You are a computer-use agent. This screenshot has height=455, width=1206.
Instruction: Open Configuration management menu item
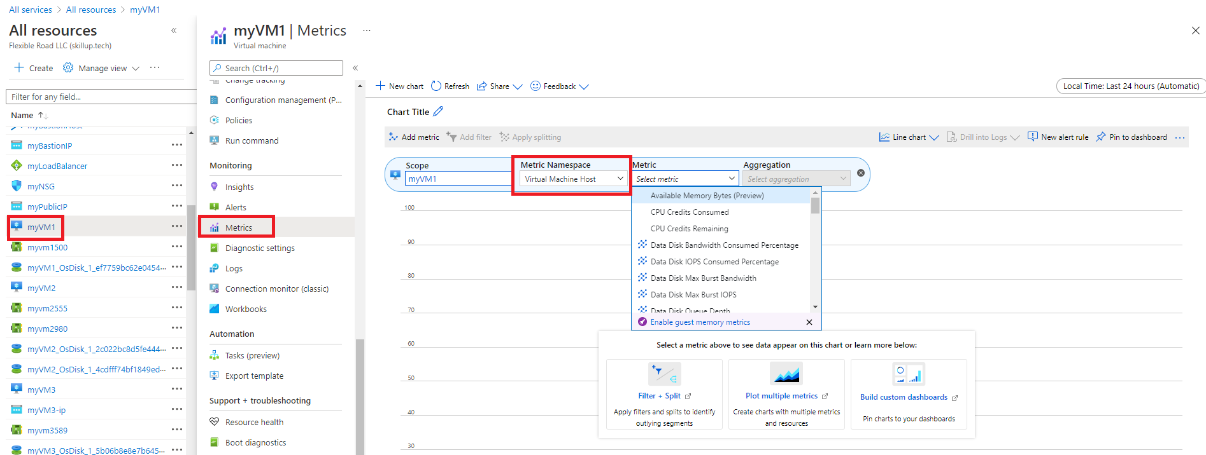(x=276, y=100)
